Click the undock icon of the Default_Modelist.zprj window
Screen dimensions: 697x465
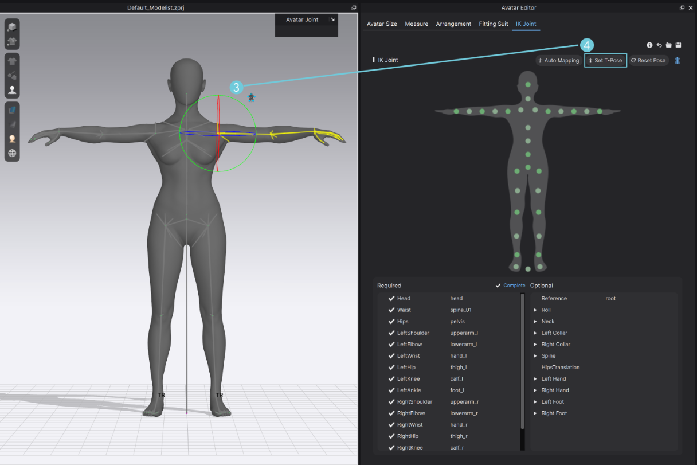tap(354, 7)
